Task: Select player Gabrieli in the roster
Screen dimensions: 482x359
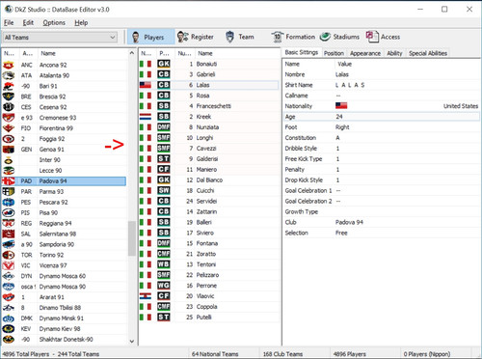Action: [209, 74]
